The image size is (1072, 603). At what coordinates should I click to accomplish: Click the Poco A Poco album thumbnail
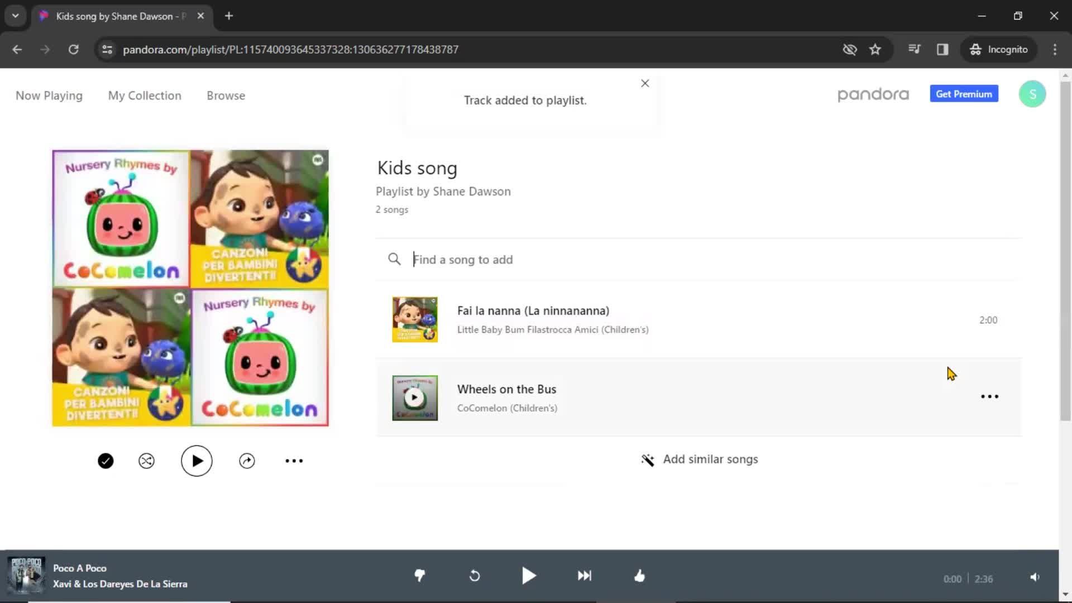(x=26, y=576)
